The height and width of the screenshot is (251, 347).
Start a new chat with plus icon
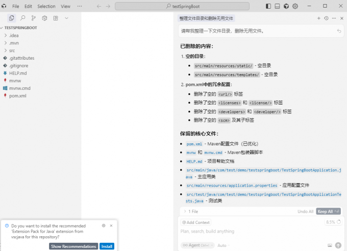pos(319,18)
